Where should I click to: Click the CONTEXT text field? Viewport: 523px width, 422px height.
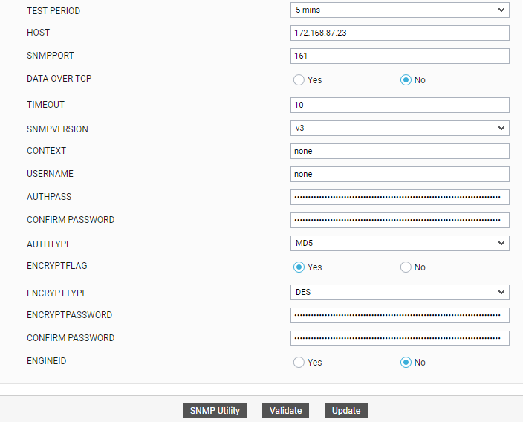pyautogui.click(x=400, y=152)
